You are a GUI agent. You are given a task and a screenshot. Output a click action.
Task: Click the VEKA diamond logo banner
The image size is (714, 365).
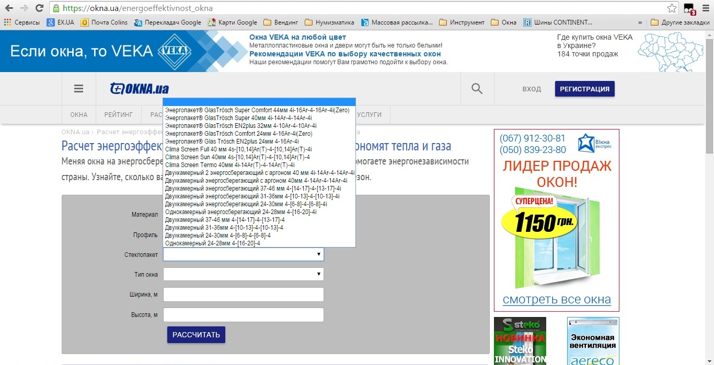(x=175, y=51)
